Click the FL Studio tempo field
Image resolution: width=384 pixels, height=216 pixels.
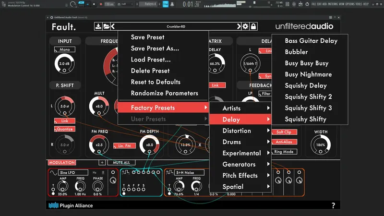coord(109,4)
